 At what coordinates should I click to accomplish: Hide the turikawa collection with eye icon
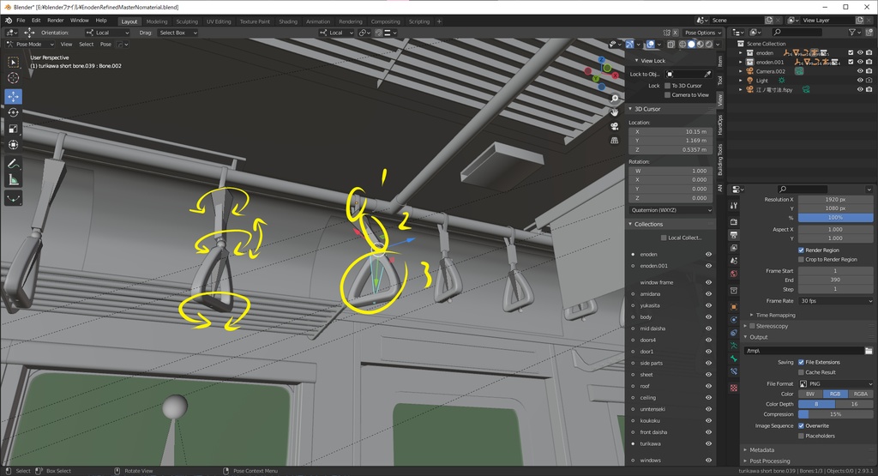click(708, 443)
